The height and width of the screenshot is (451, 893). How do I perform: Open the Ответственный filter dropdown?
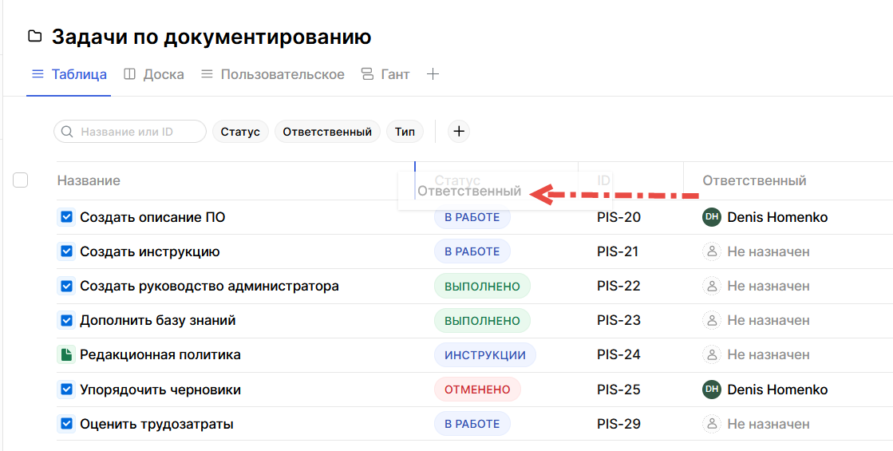327,132
